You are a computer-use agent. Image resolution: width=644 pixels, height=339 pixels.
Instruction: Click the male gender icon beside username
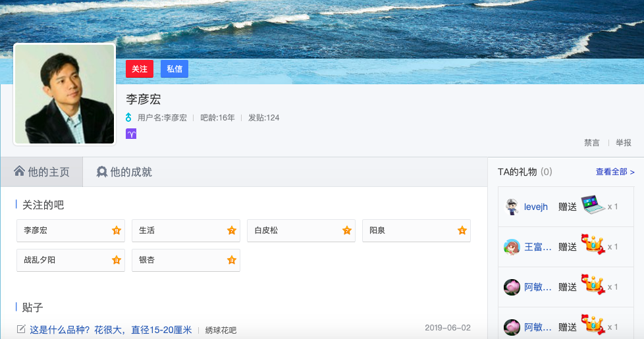click(x=130, y=118)
